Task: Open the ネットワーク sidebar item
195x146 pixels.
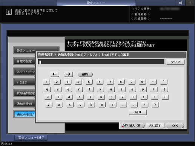Action: coord(25,72)
